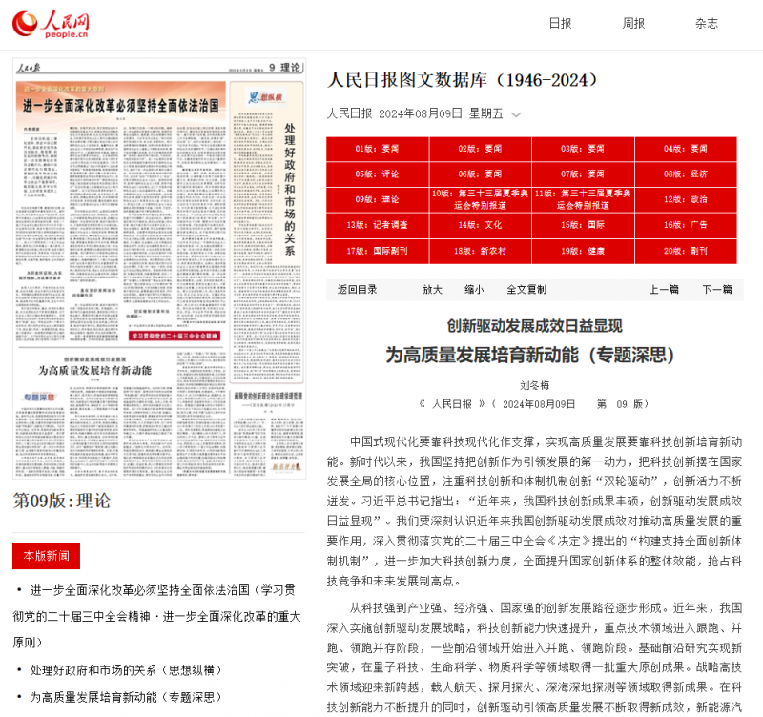Go to 08版：经济 page

pos(686,174)
